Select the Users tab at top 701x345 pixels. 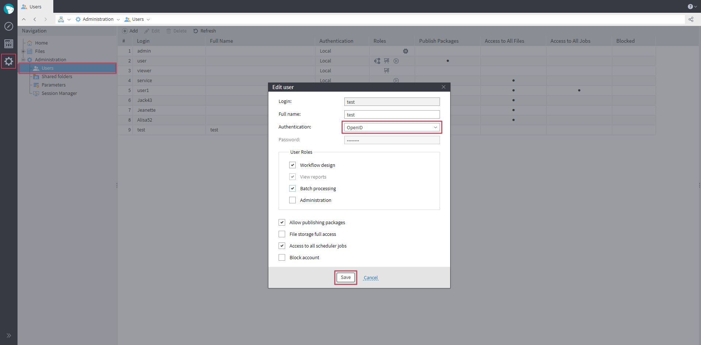[x=35, y=7]
